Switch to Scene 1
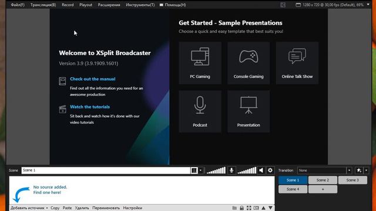The image size is (376, 211). 293,180
